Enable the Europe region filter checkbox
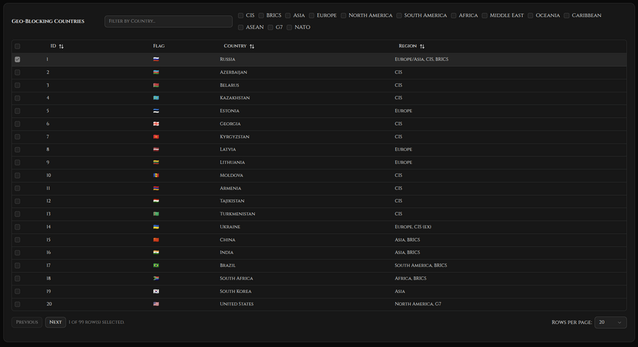The image size is (638, 347). pyautogui.click(x=312, y=15)
